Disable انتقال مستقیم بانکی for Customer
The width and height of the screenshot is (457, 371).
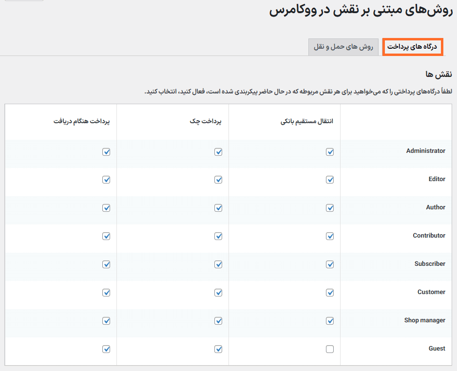[330, 293]
